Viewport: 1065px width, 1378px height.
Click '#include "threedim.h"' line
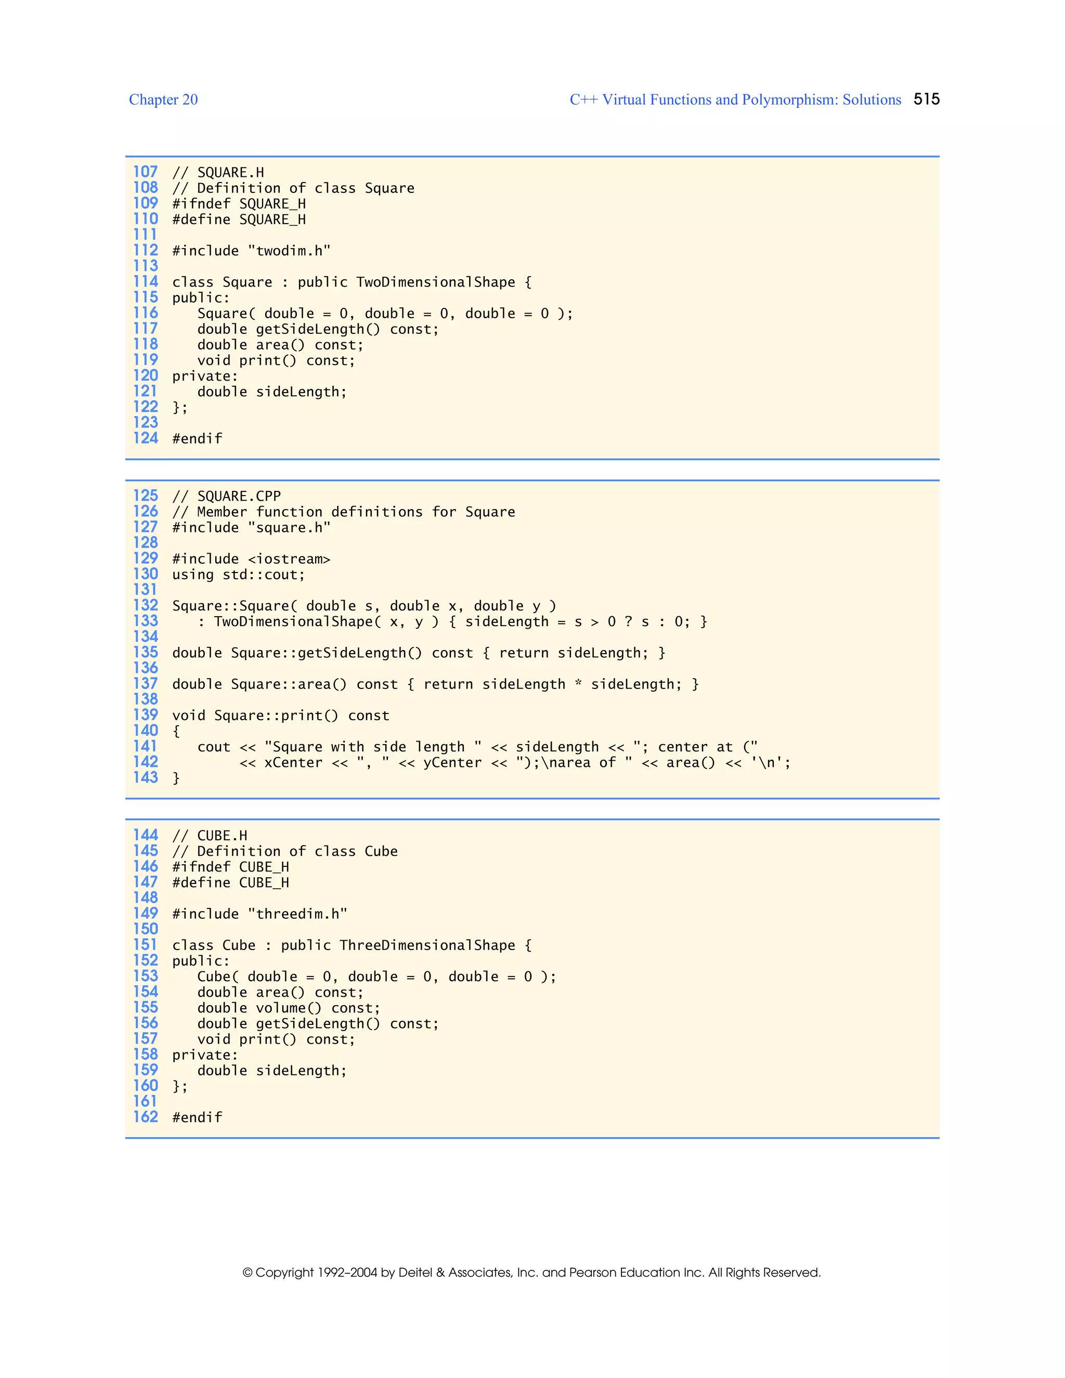[x=260, y=914]
